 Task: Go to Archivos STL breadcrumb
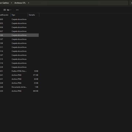(20, 3)
